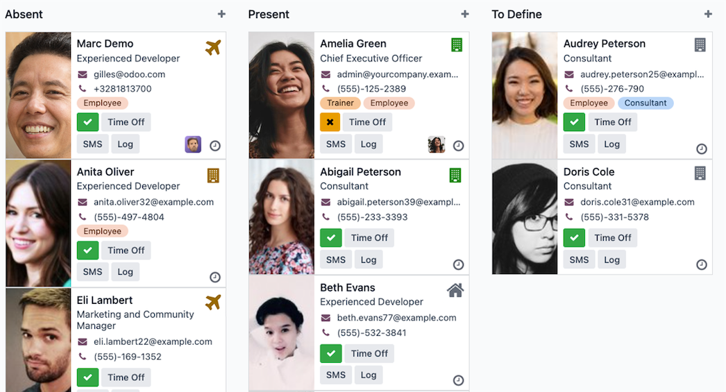Screen dimensions: 726x392
Task: Click Marc Demo's airplane absence icon
Action: click(213, 48)
